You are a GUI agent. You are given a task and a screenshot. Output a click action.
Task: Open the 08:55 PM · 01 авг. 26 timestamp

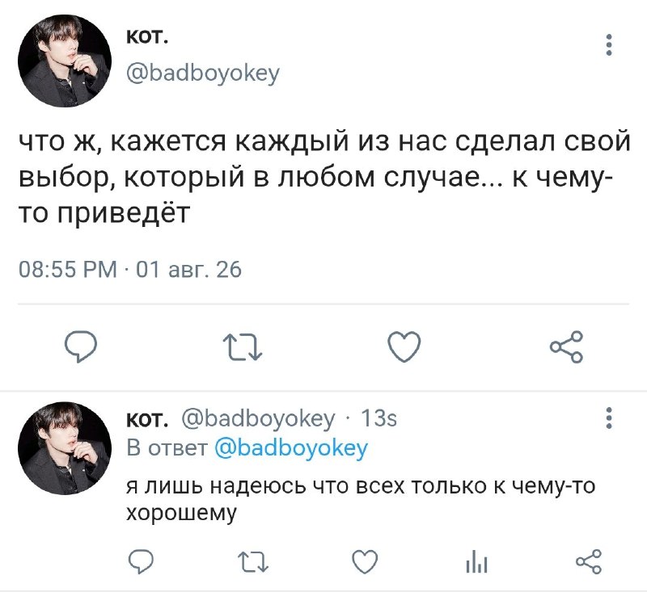(x=130, y=270)
